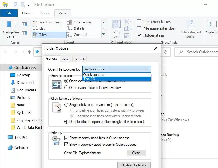This screenshot has height=168, width=218.
Task: Click Restore Defaults button
Action: coord(134,165)
